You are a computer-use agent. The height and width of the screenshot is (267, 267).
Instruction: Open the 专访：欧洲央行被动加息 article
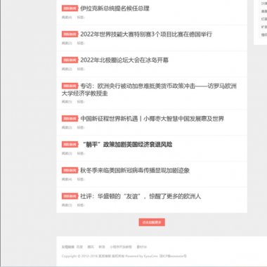(149, 90)
